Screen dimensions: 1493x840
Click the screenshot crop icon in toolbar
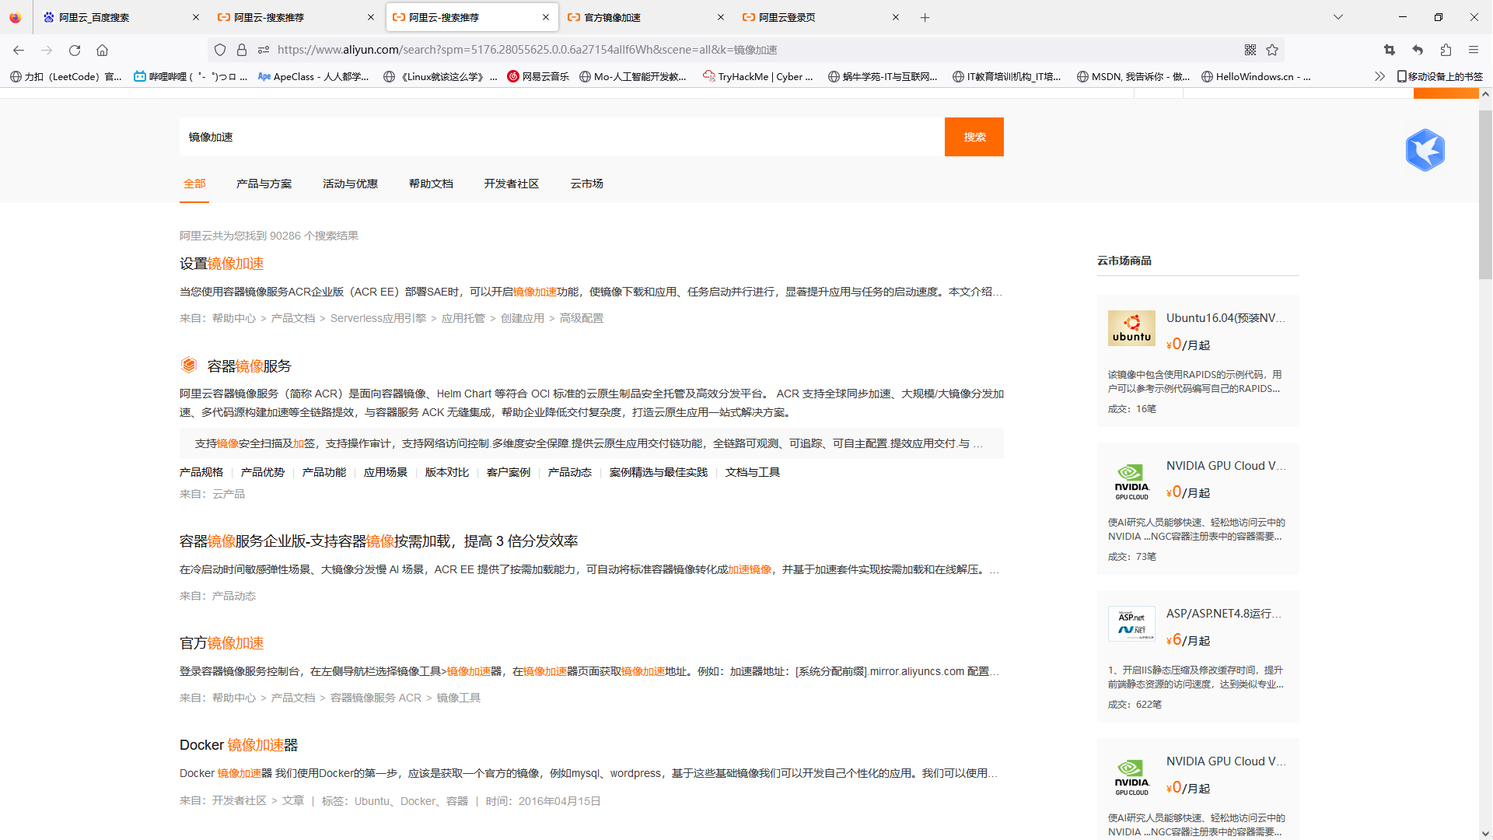[x=1390, y=50]
